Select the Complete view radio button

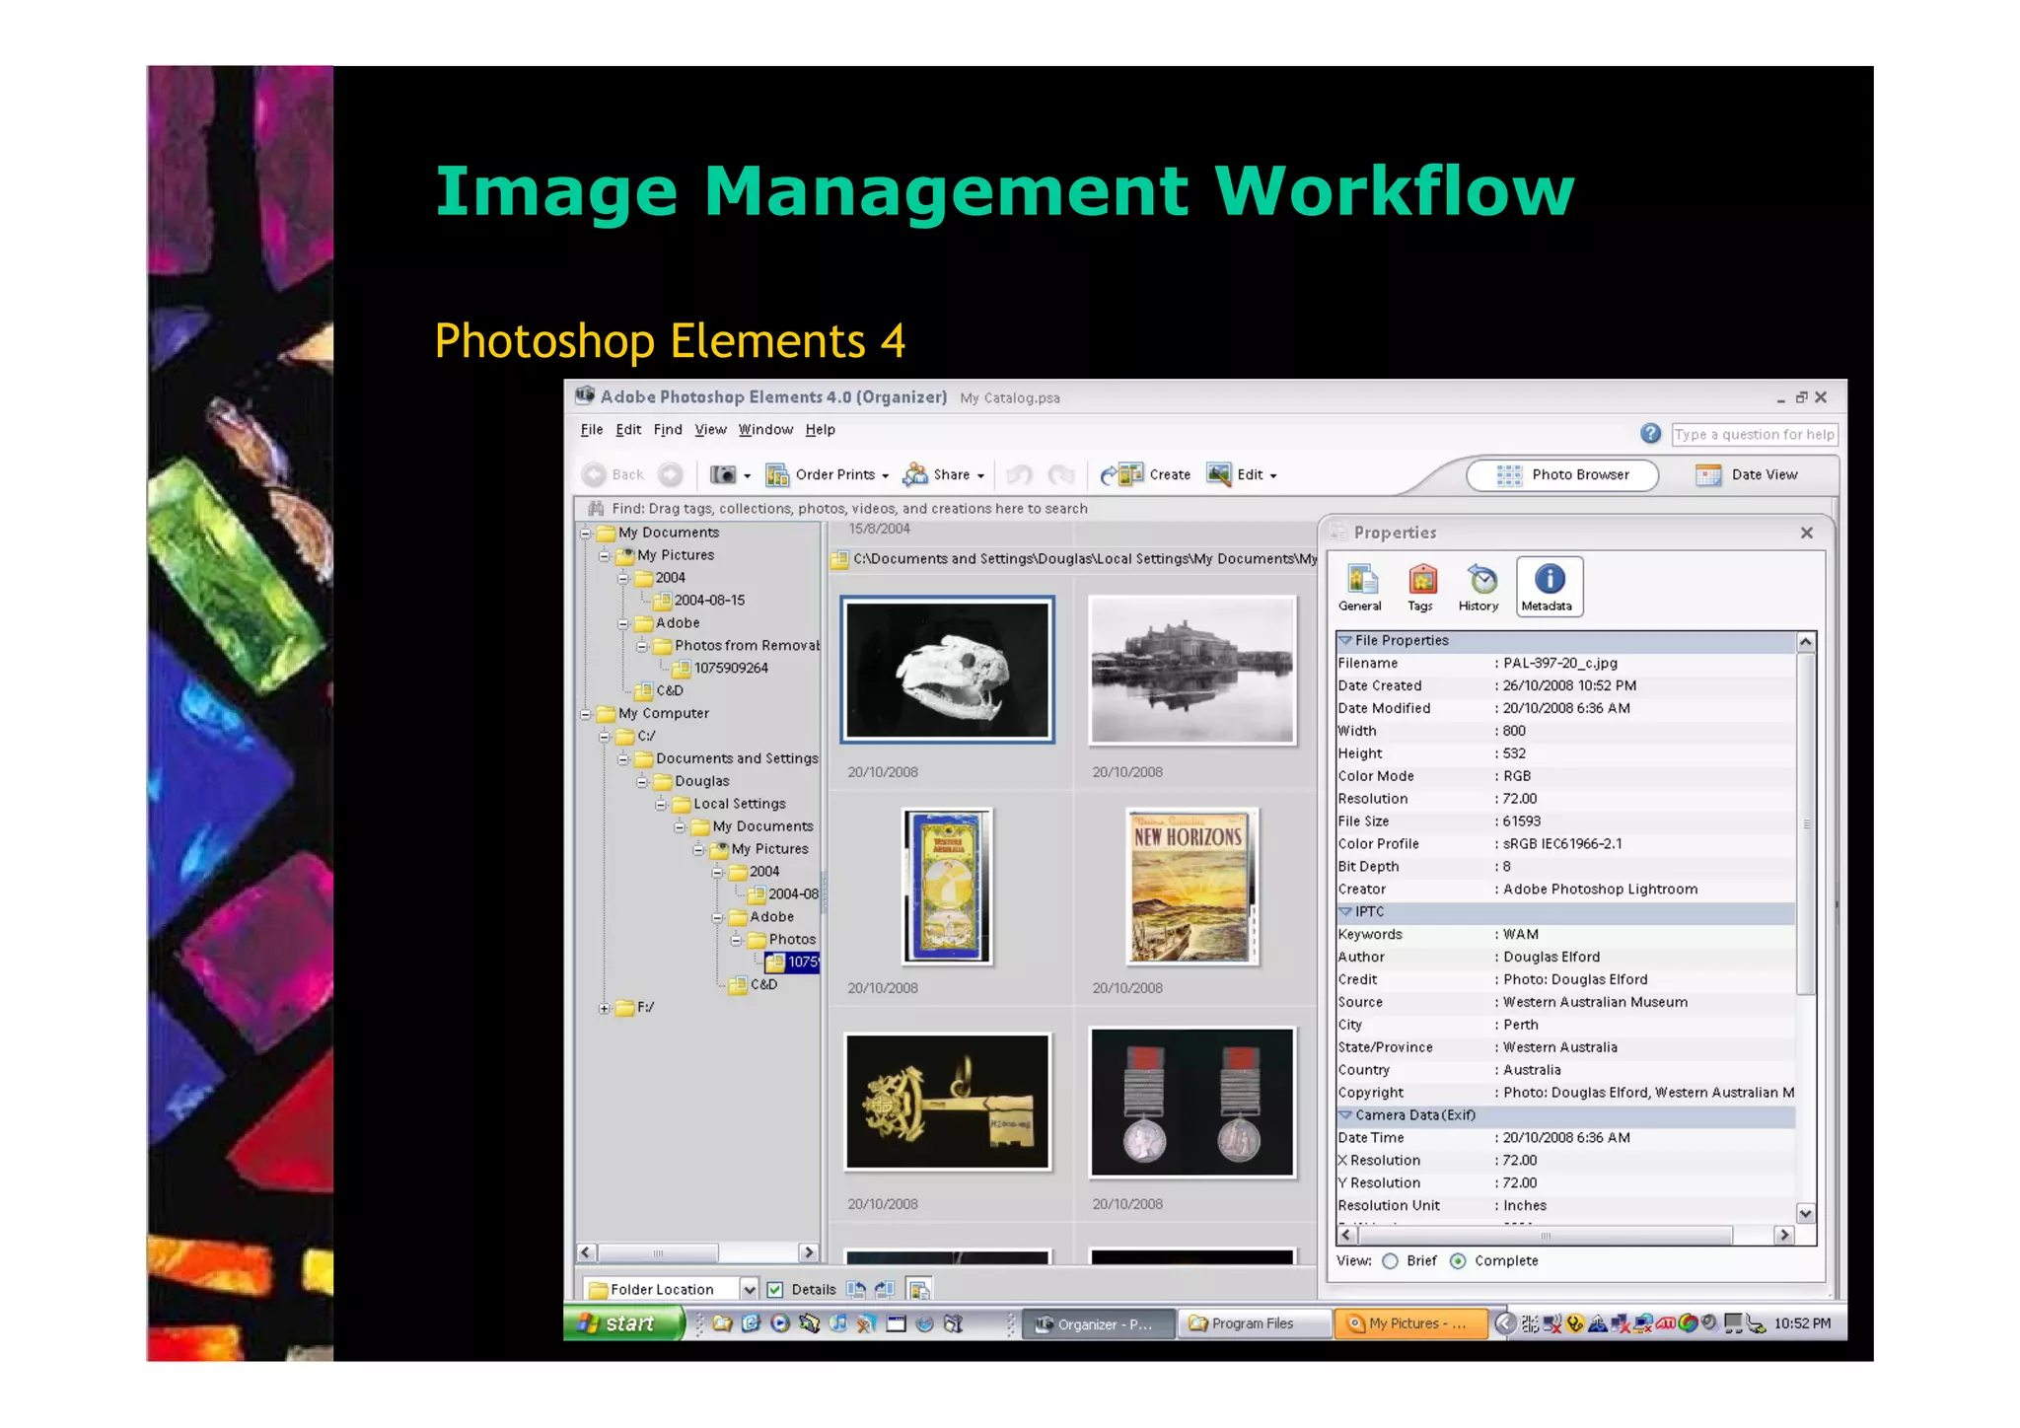(1458, 1261)
